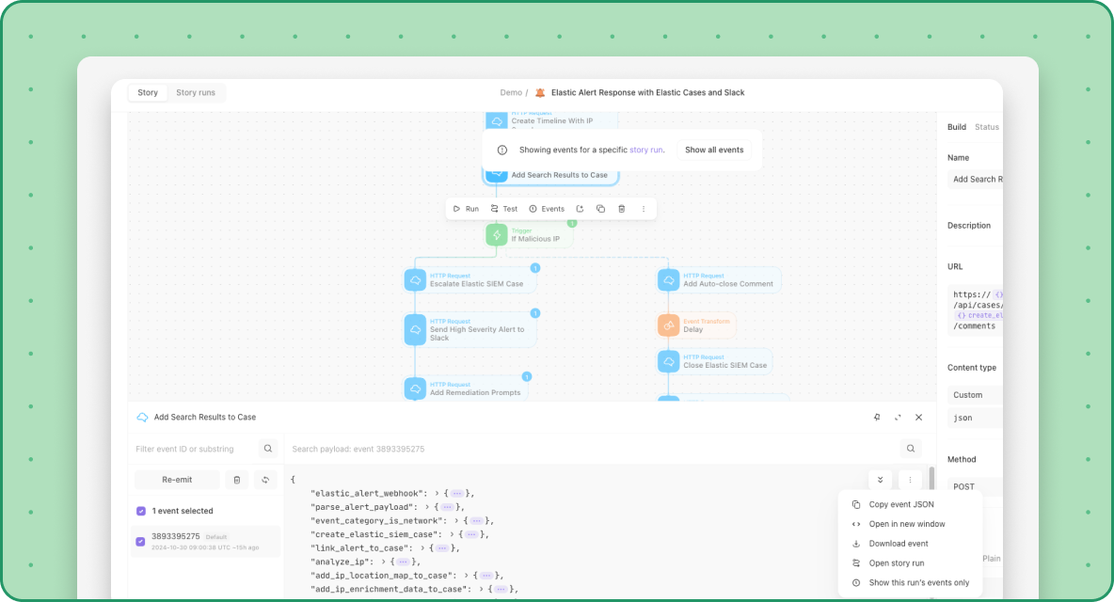Open the Status tab in the side panel
This screenshot has width=1114, height=602.
pyautogui.click(x=987, y=127)
